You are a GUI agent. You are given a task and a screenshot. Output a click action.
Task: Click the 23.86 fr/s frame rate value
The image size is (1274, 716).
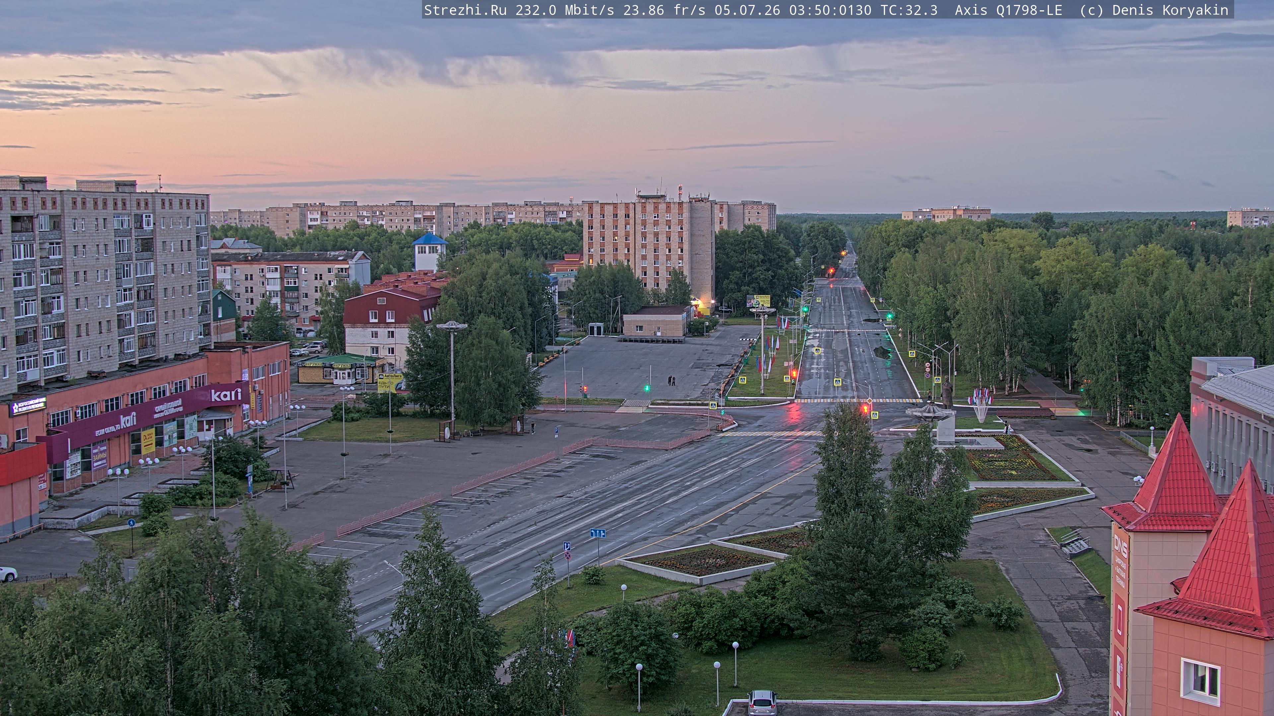coord(664,10)
